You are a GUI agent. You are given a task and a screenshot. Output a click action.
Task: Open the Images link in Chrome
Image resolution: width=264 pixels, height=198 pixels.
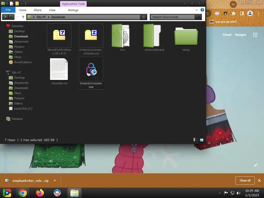[x=241, y=35]
